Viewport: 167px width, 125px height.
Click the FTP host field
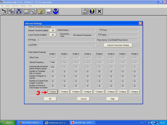[x=123, y=30]
